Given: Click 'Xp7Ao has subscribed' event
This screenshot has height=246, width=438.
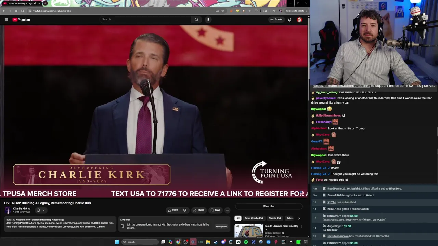Looking at the screenshot, I should pyautogui.click(x=342, y=202).
